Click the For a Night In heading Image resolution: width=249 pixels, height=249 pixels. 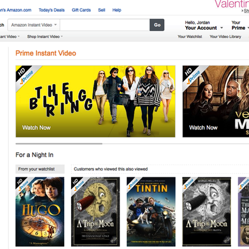click(x=34, y=155)
